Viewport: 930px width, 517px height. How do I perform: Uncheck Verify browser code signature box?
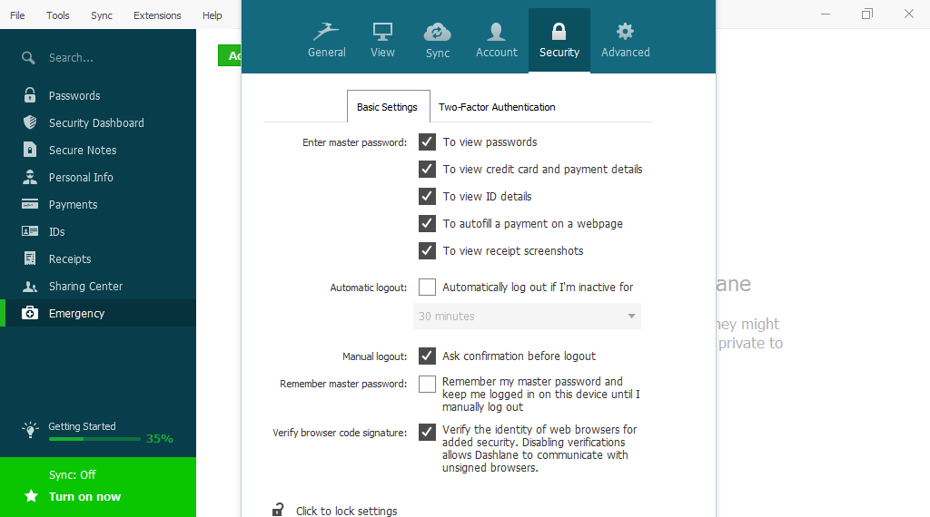[x=427, y=433]
